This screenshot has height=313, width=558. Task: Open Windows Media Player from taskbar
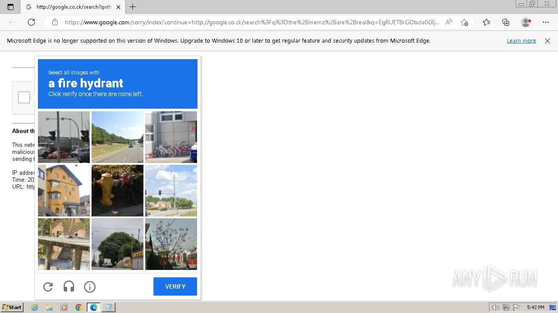point(64,307)
